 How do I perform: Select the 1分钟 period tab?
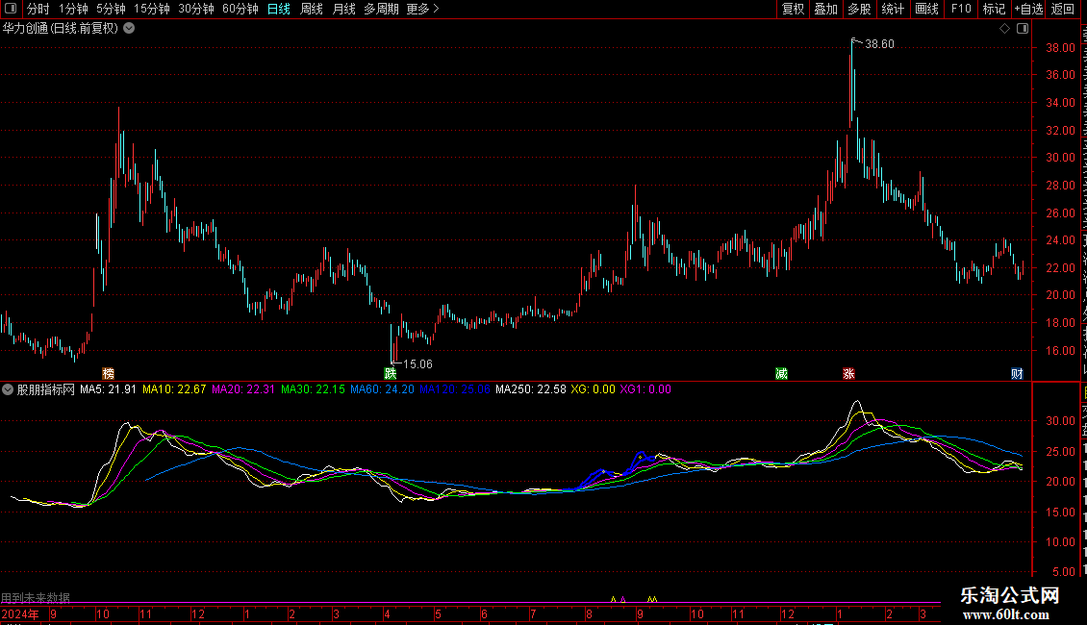click(x=73, y=9)
